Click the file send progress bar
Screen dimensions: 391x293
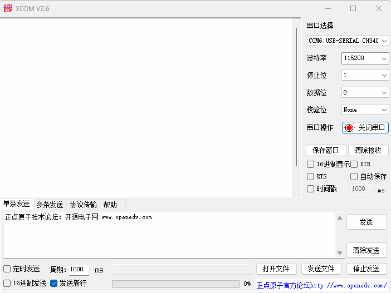click(175, 284)
